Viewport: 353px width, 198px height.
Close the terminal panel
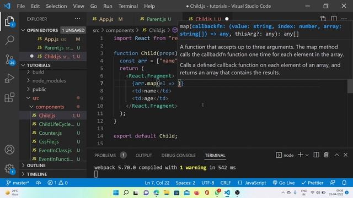pyautogui.click(x=346, y=155)
